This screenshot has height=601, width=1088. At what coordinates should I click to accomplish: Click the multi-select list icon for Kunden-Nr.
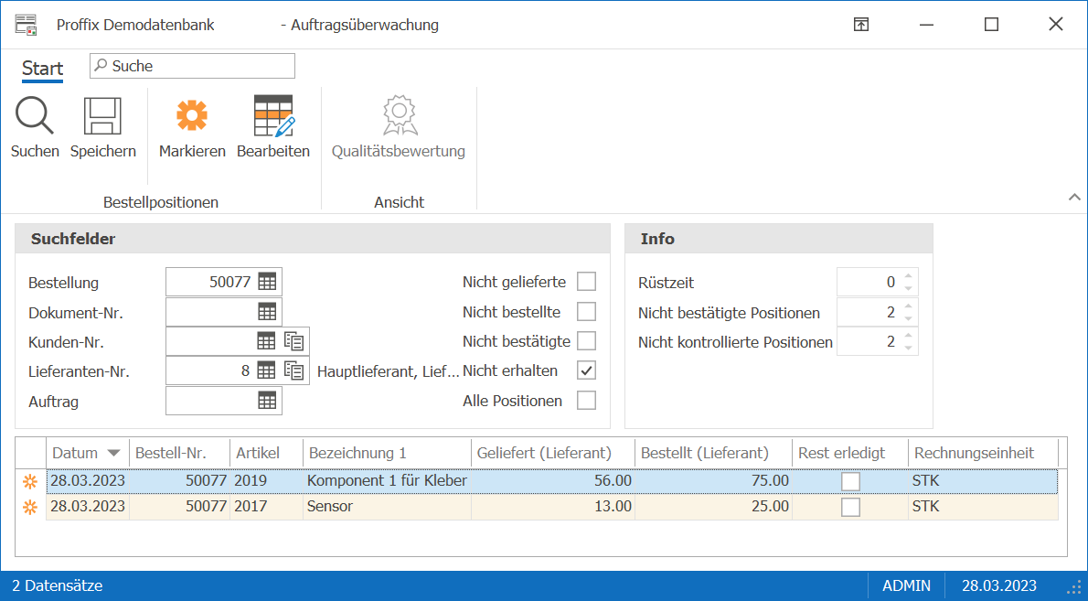pyautogui.click(x=294, y=341)
